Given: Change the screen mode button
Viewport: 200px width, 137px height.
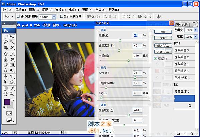Looking at the screenshot, I should pos(9,120).
